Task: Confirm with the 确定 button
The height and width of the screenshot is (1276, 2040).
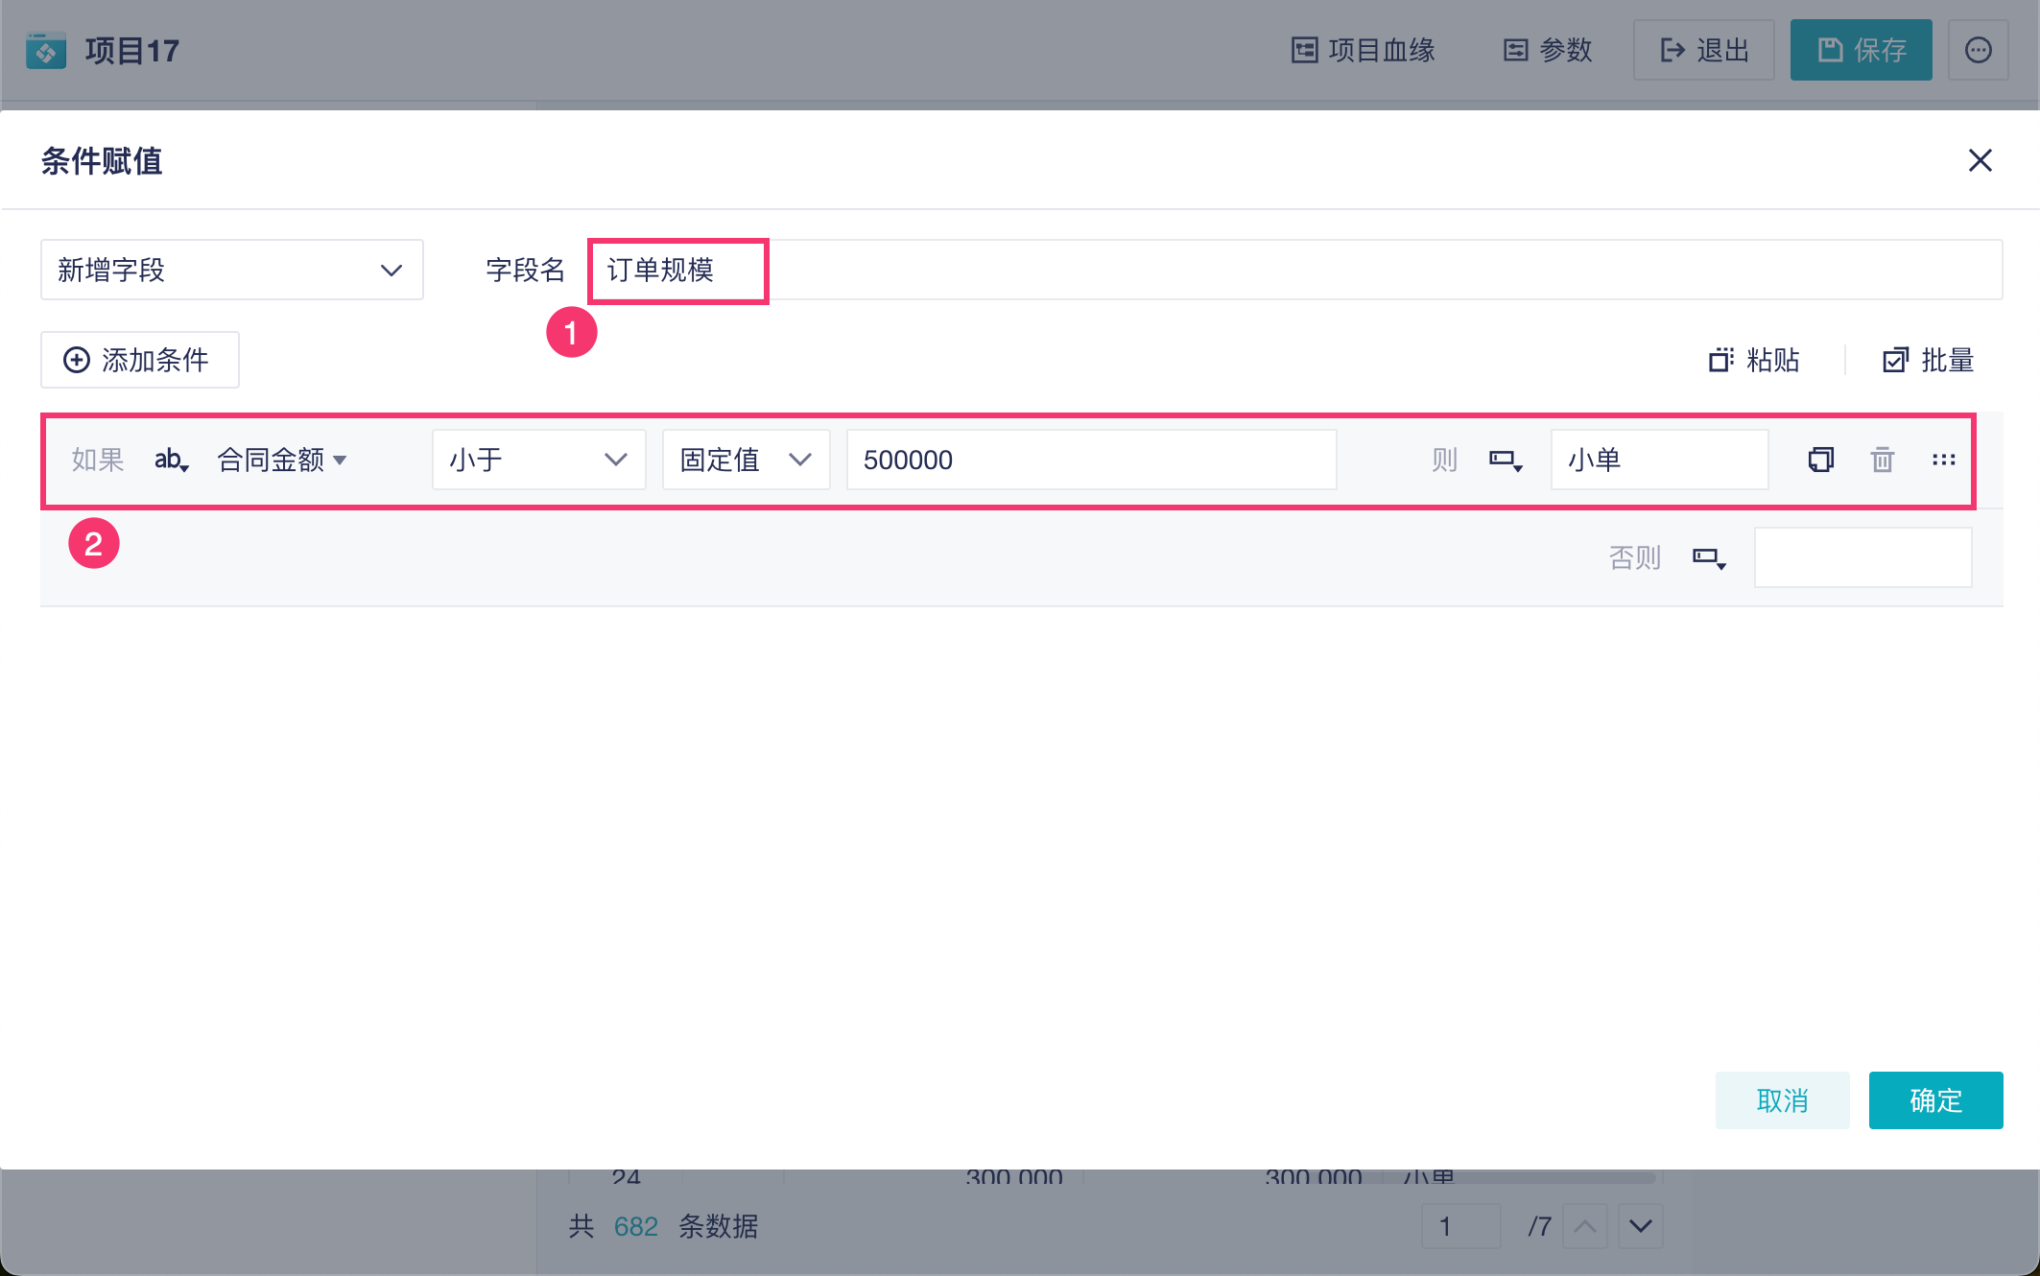Action: [1934, 1099]
